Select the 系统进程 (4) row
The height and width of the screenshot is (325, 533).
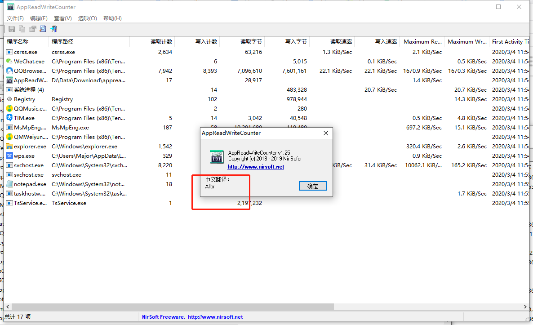click(267, 90)
